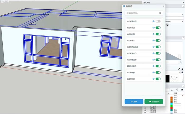The image size is (185, 114).
Task: Click the eye icon for CJDR原始顶
Action: pyautogui.click(x=154, y=21)
